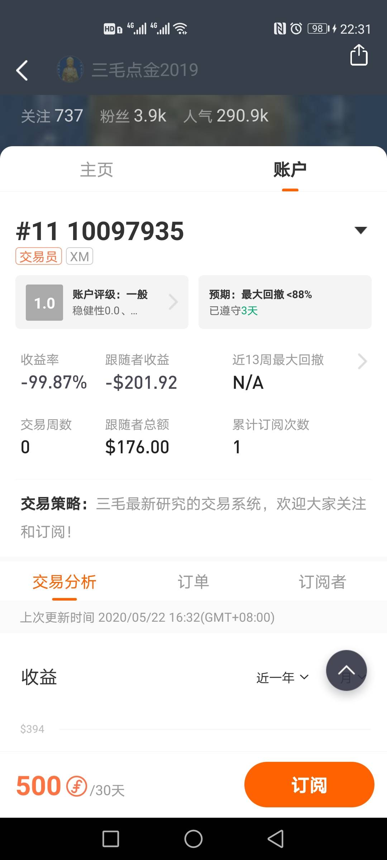Tap the orange 订阅 subscribe button
The height and width of the screenshot is (860, 387).
point(309,785)
